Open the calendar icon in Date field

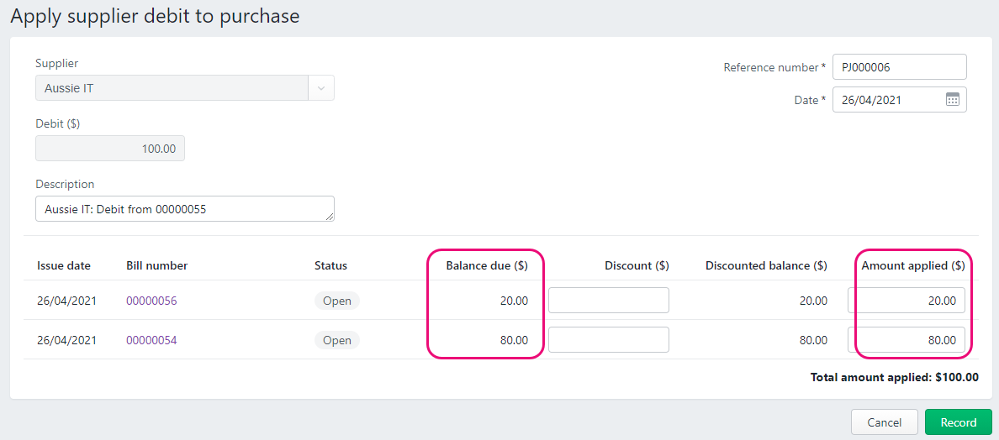click(x=953, y=100)
